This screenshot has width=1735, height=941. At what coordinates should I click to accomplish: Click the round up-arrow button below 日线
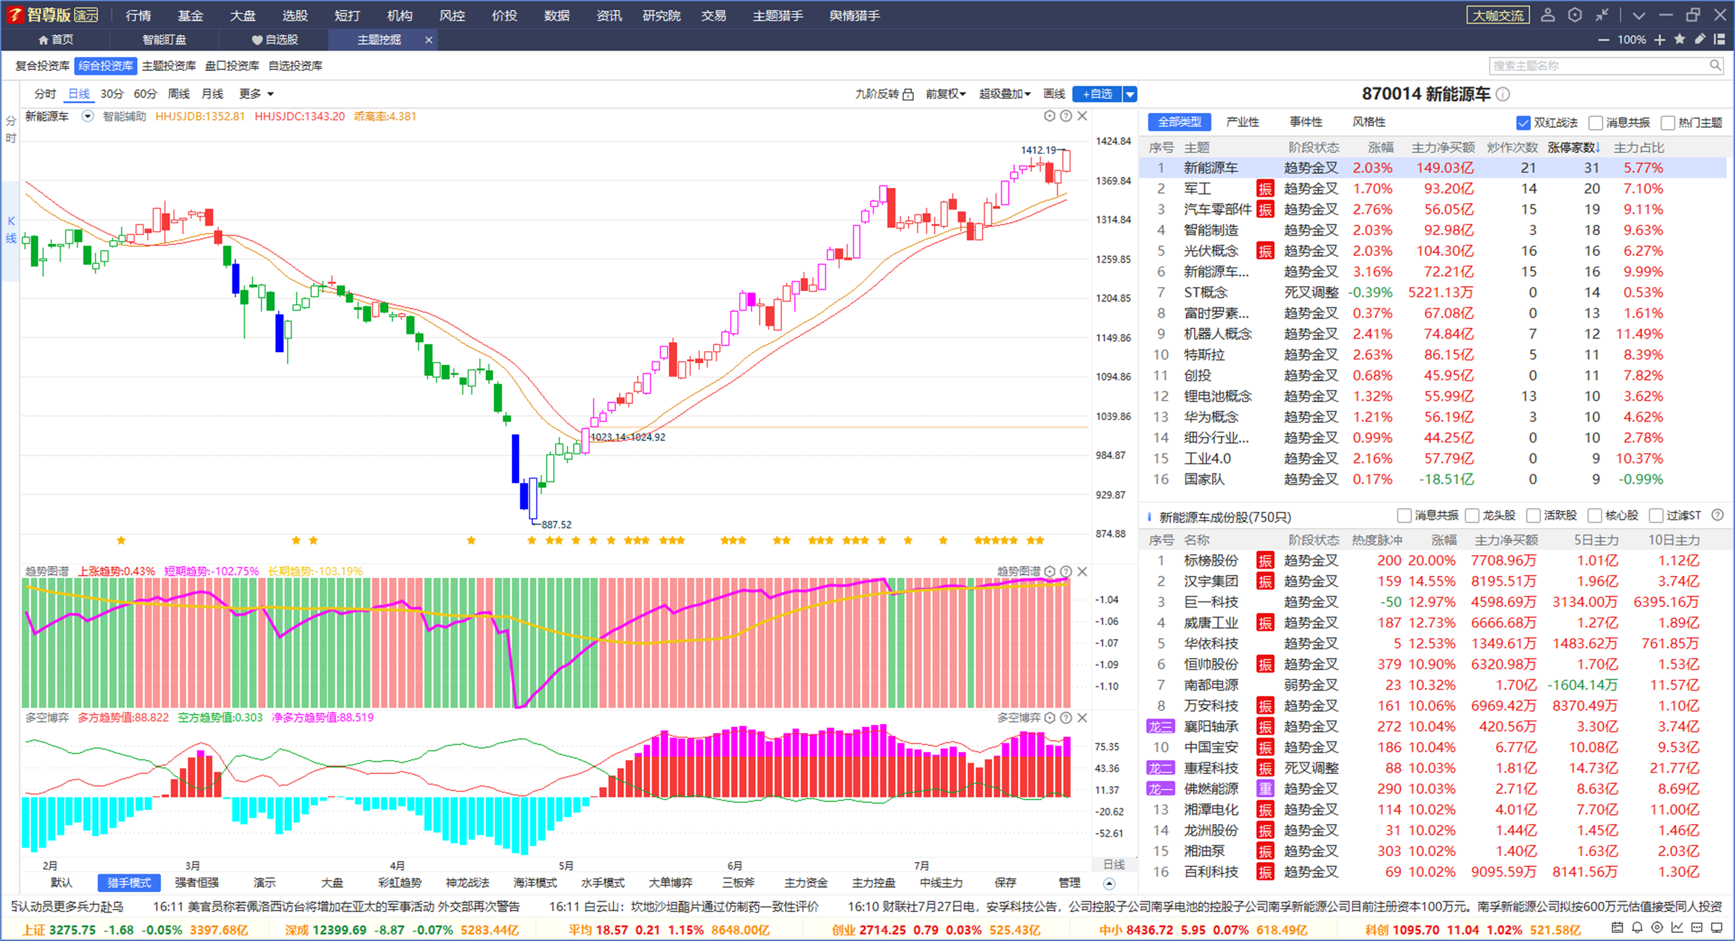tap(1109, 883)
